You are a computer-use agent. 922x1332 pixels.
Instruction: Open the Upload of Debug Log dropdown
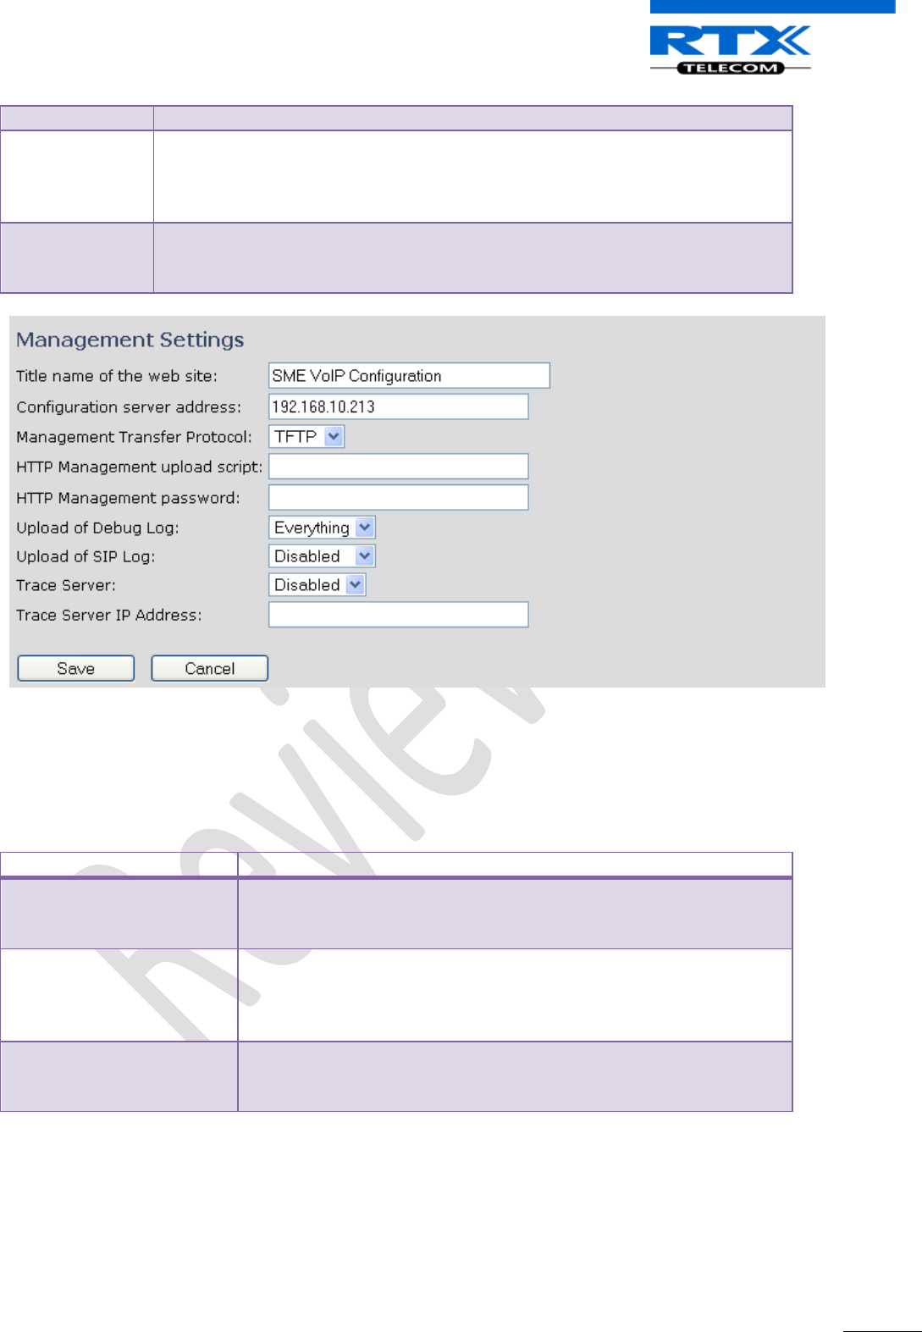pos(322,528)
